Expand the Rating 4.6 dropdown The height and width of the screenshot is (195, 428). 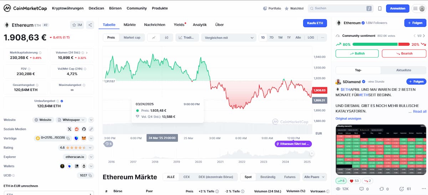[x=91, y=148]
